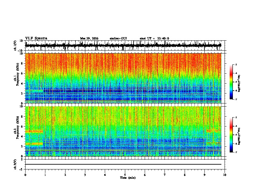Click inside the ch.1 spectrogram panel
253x196 pixels.
pyautogui.click(x=123, y=78)
